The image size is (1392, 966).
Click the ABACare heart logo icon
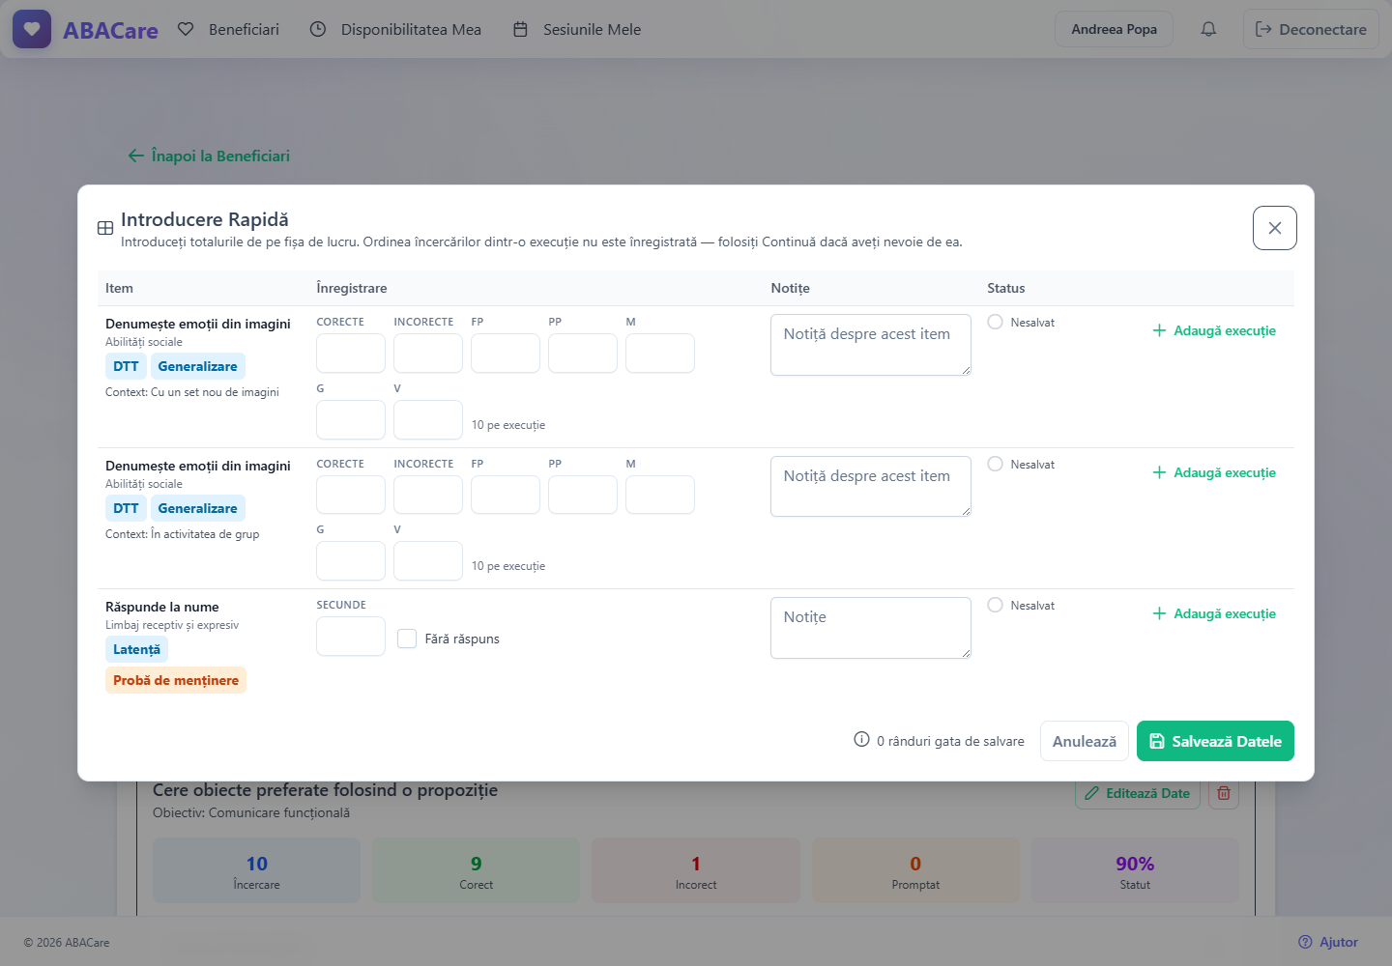click(x=32, y=29)
